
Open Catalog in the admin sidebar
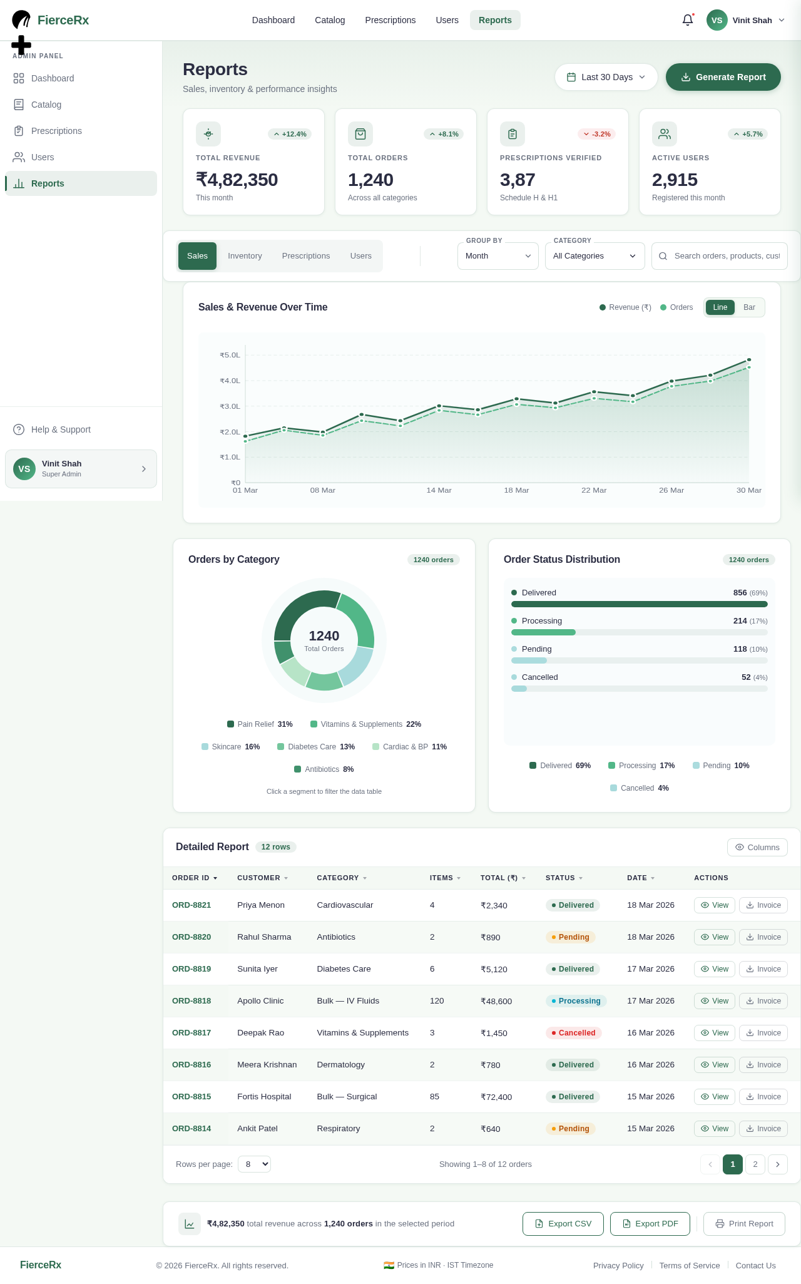click(81, 105)
